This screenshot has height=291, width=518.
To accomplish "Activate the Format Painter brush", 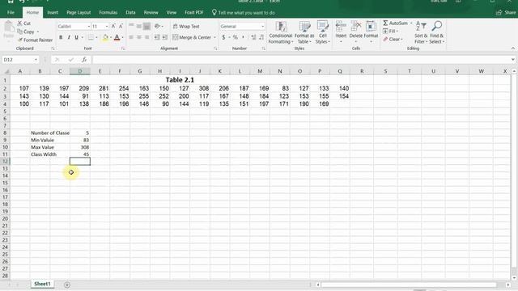I will pyautogui.click(x=19, y=40).
